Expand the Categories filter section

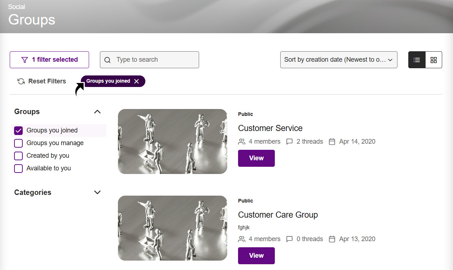click(x=97, y=192)
